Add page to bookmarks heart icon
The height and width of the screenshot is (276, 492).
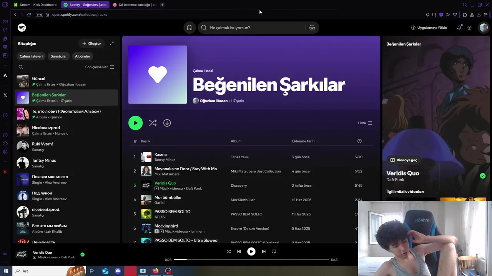point(455,15)
